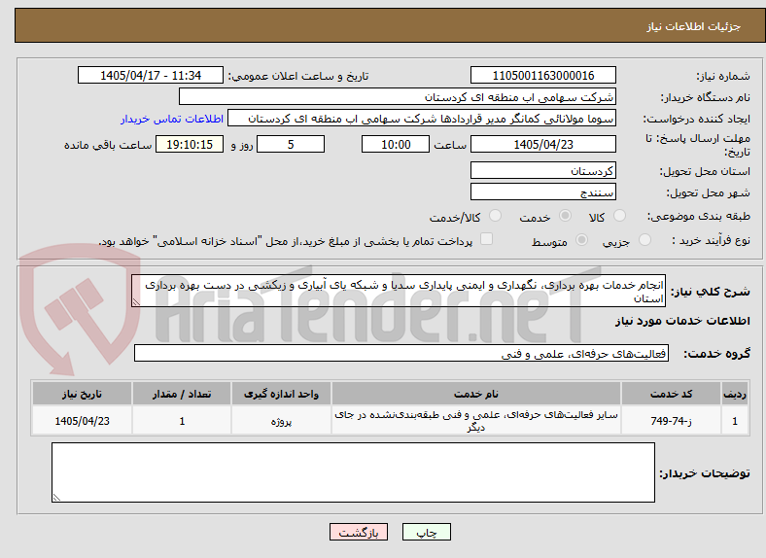Image resolution: width=766 pixels, height=558 pixels.
Task: Click the چاپ (print) button
Action: pyautogui.click(x=426, y=532)
